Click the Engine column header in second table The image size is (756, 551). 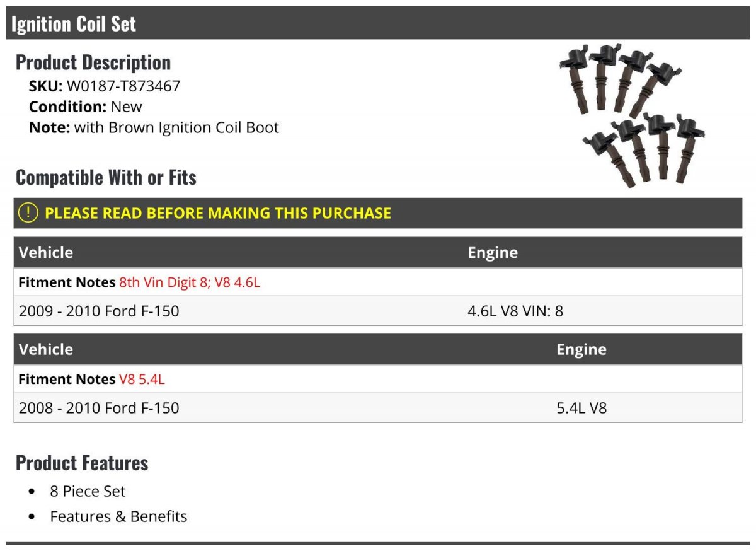[x=581, y=349]
